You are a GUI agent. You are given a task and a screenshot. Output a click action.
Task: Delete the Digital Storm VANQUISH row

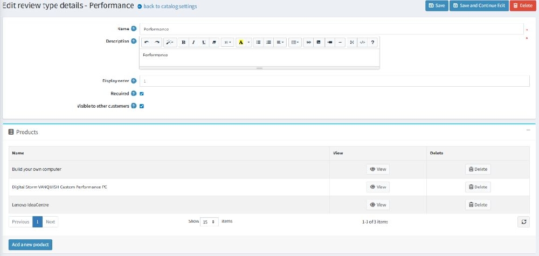[x=478, y=187]
